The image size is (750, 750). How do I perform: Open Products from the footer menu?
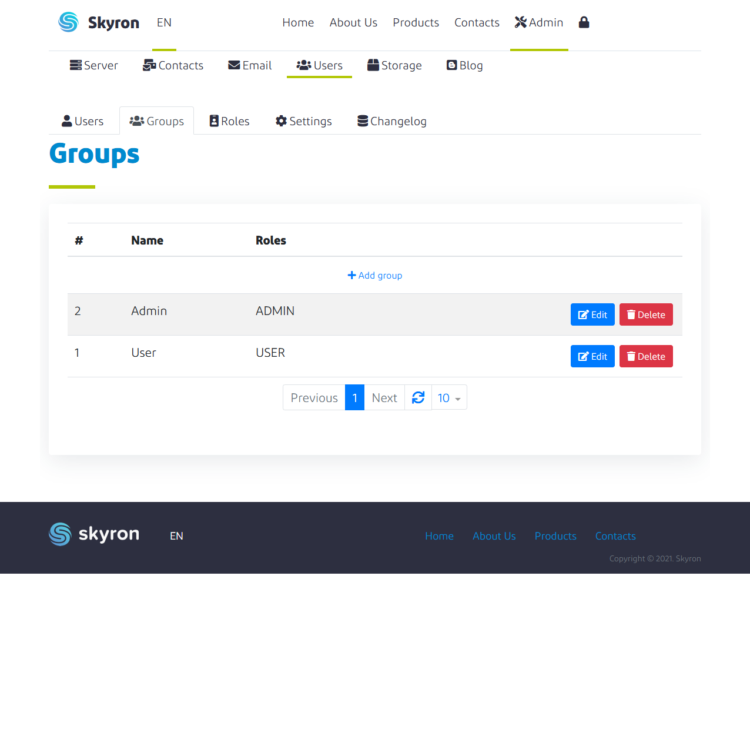point(555,535)
